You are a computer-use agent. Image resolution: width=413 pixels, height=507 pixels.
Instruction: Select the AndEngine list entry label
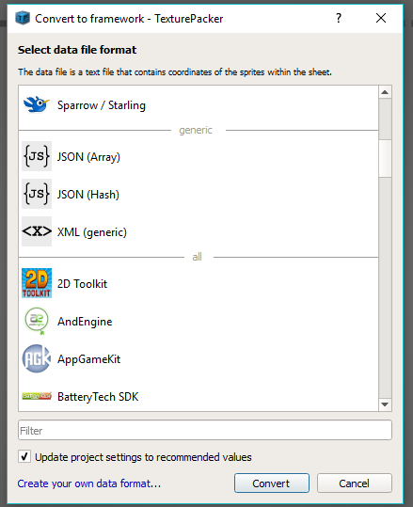coord(85,322)
